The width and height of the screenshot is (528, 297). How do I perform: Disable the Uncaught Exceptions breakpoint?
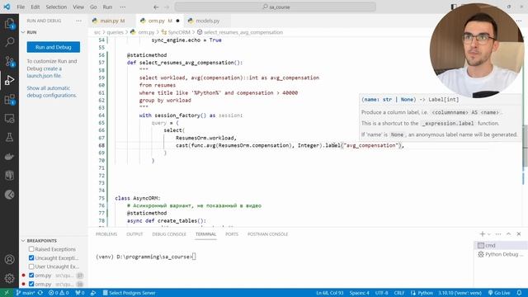[x=31, y=257]
